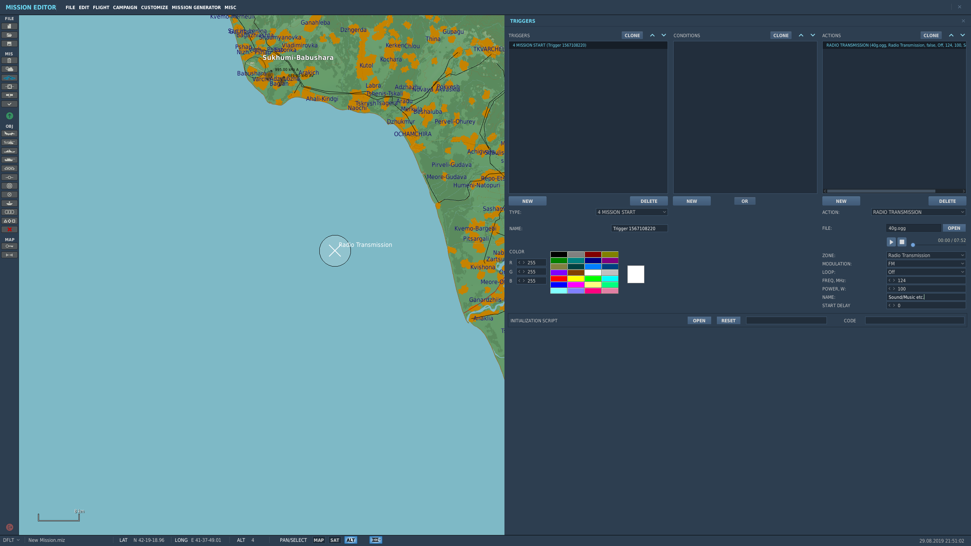Open the MISSION GENERATOR menu

196,8
